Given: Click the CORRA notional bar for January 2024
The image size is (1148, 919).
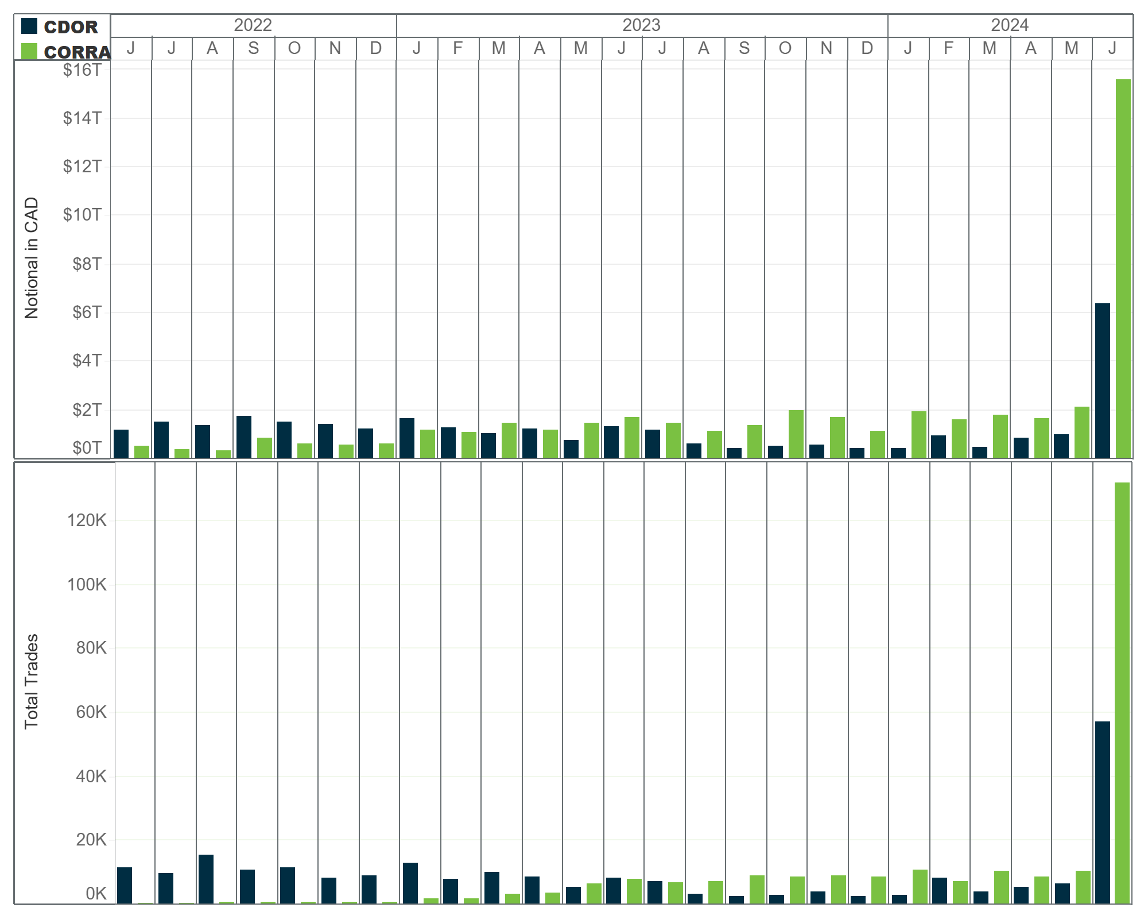Looking at the screenshot, I should [x=919, y=434].
